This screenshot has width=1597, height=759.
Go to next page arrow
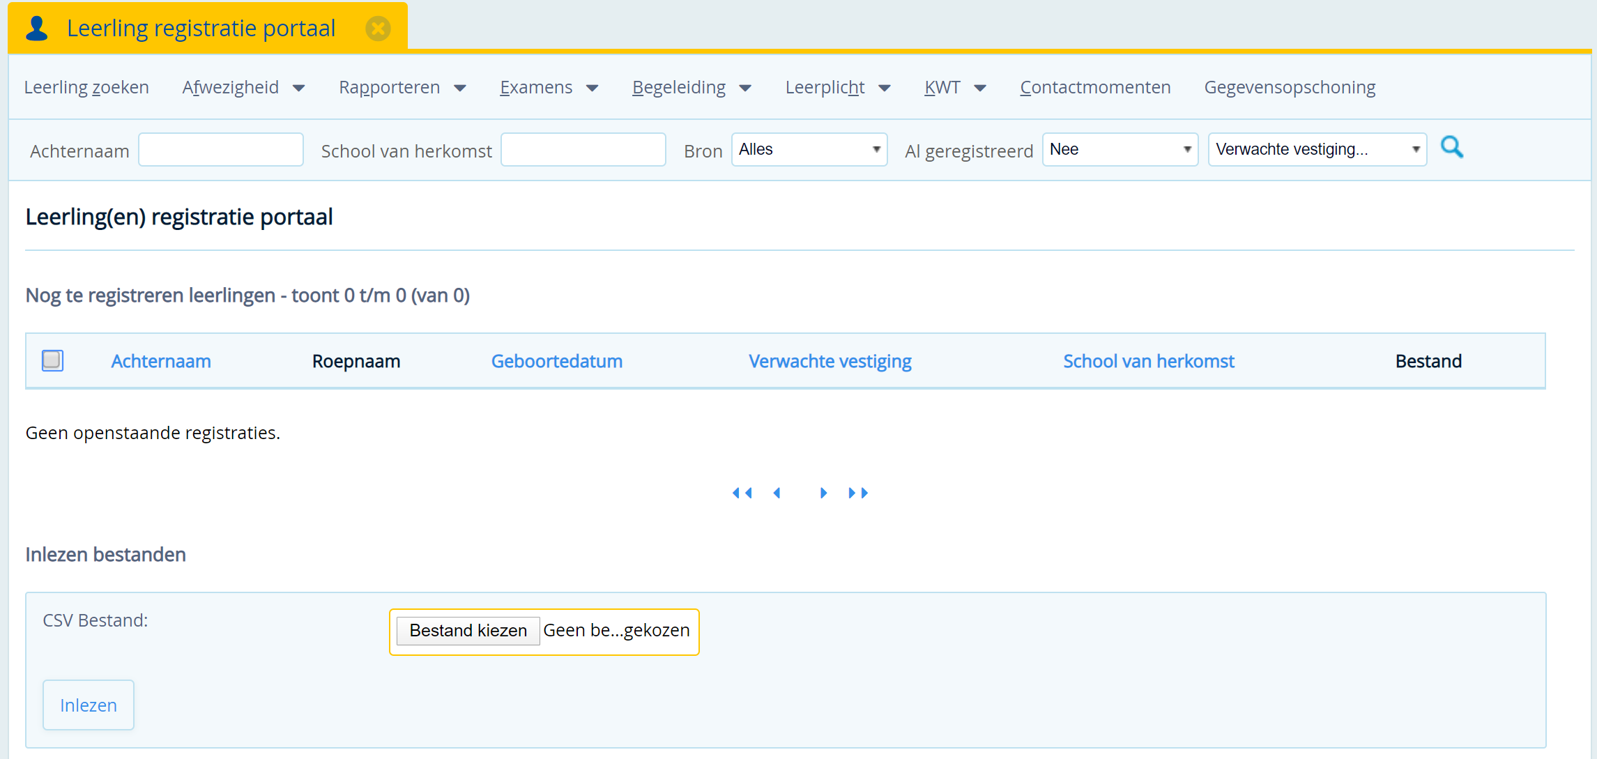pyautogui.click(x=823, y=493)
